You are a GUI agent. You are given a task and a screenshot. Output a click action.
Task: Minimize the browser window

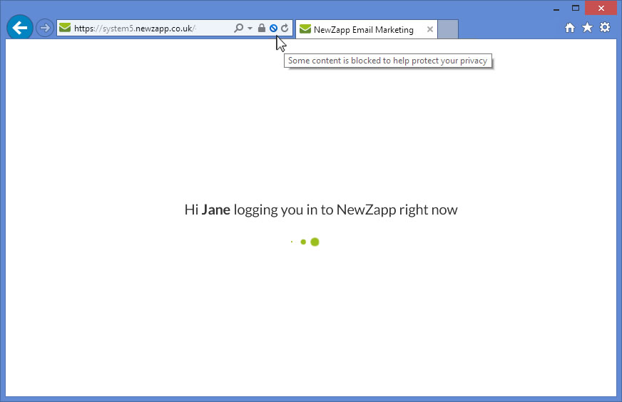click(556, 9)
